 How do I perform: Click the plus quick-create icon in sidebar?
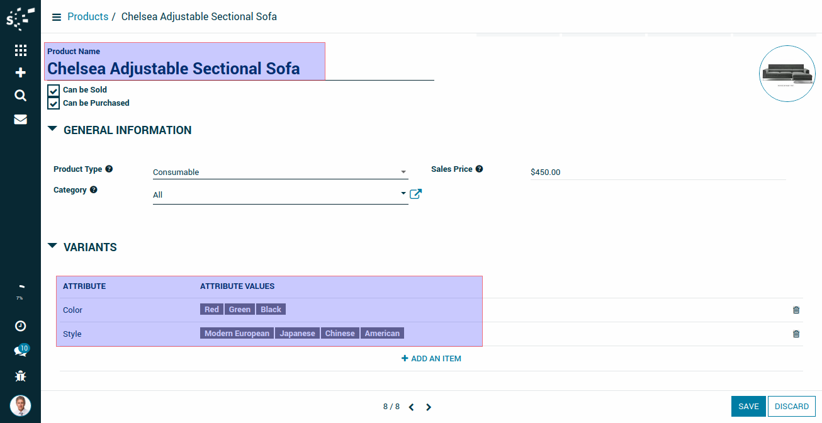click(x=20, y=73)
